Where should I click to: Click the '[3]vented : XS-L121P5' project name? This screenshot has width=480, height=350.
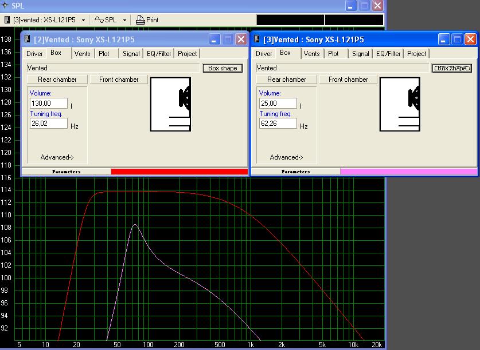(44, 20)
